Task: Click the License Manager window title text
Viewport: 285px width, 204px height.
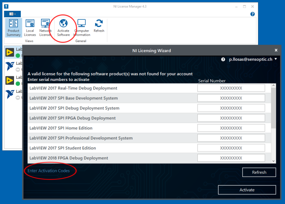Action: (130, 6)
